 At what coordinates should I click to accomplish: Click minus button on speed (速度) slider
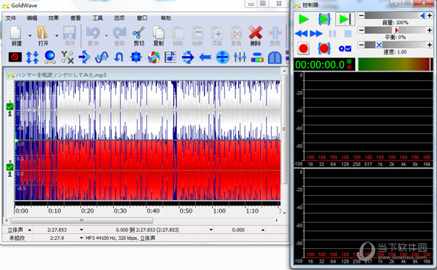361,44
